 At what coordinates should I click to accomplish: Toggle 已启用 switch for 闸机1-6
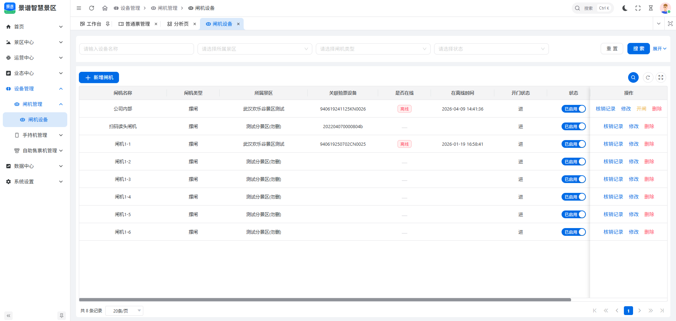coord(574,232)
